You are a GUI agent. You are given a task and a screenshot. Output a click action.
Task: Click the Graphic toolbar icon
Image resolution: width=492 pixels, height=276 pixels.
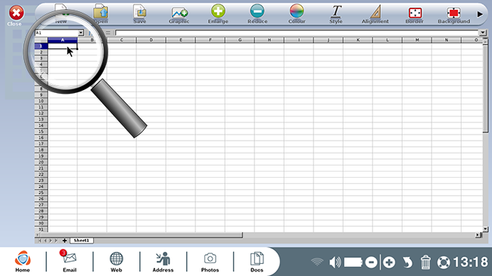[179, 13]
